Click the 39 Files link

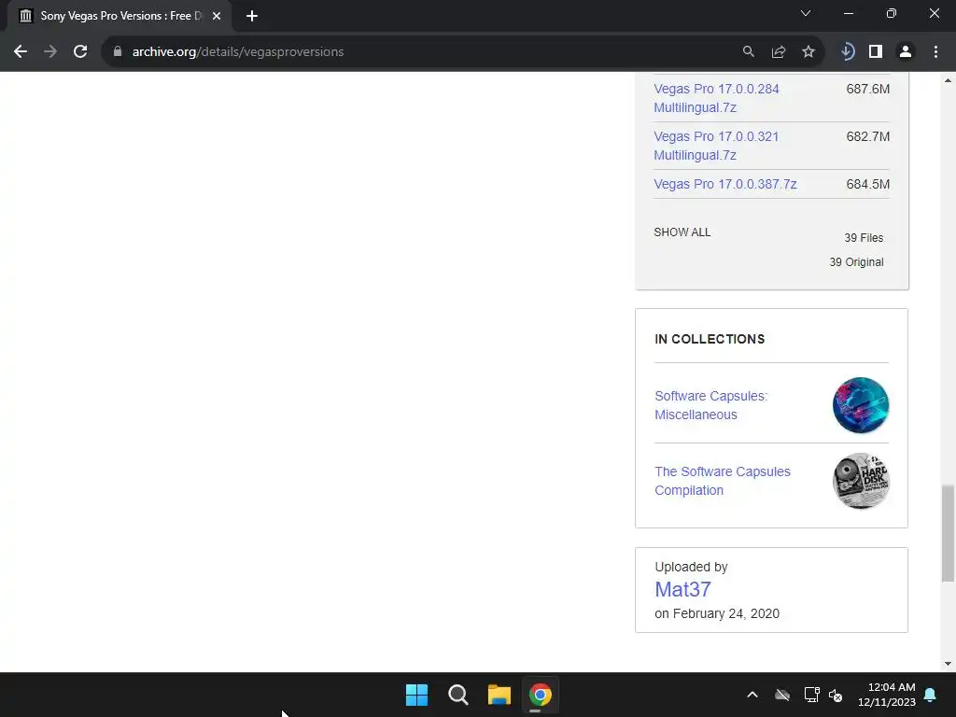[x=864, y=238]
